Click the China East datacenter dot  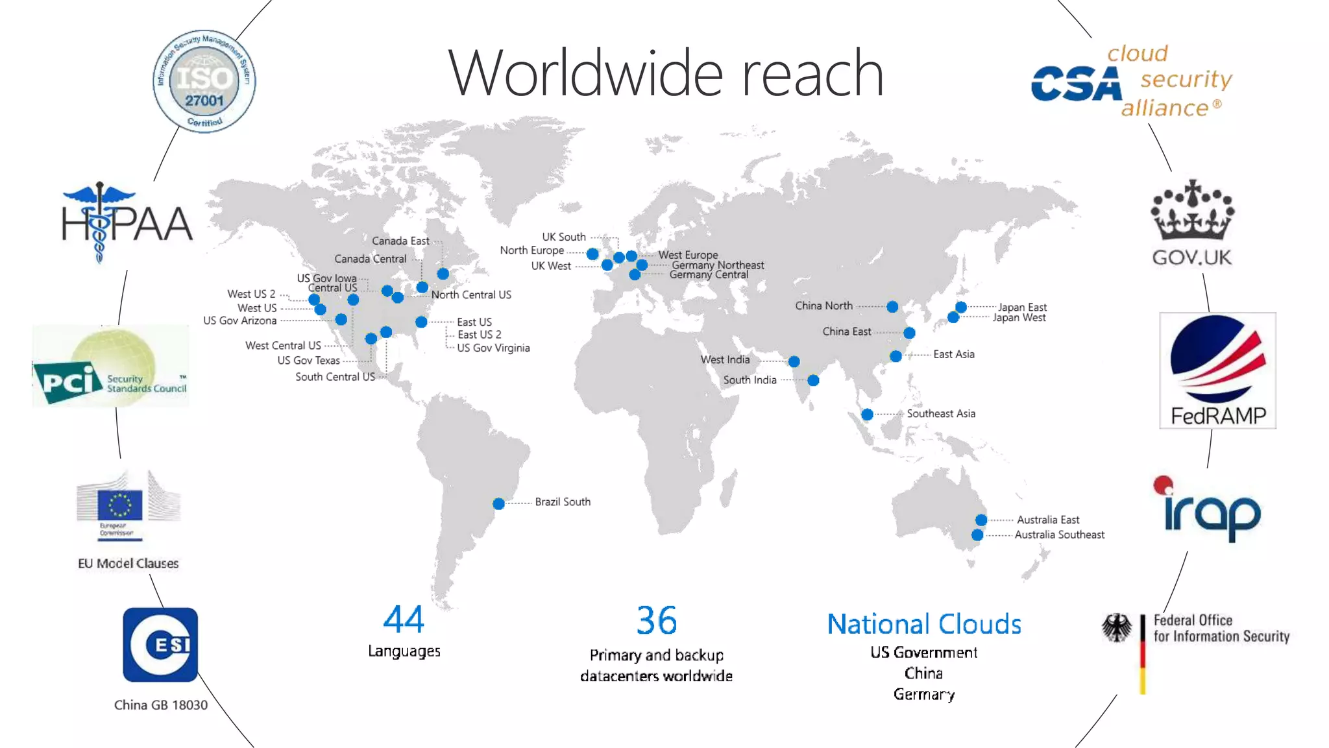909,333
